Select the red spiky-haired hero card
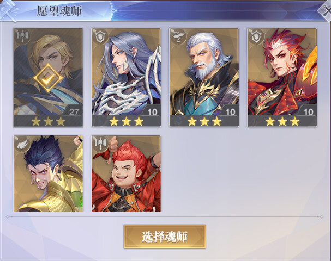Viewport: 331px width, 261px height. (282, 77)
